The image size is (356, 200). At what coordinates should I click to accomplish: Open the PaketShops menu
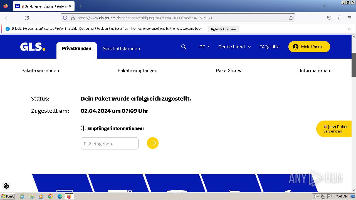(229, 70)
